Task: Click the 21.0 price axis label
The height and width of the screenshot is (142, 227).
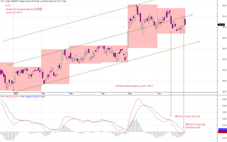Action: 224,70
